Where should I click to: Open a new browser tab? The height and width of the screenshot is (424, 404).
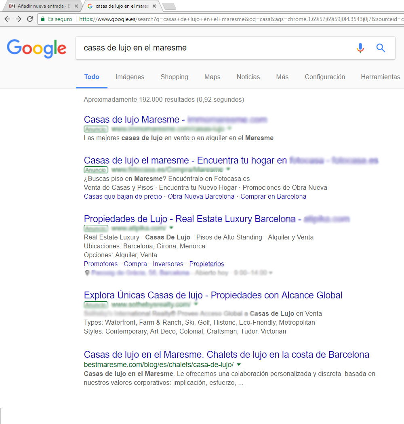click(169, 6)
